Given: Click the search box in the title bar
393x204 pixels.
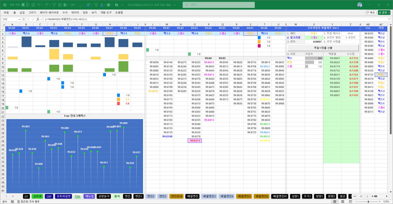Looking at the screenshot, I should coord(219,5).
